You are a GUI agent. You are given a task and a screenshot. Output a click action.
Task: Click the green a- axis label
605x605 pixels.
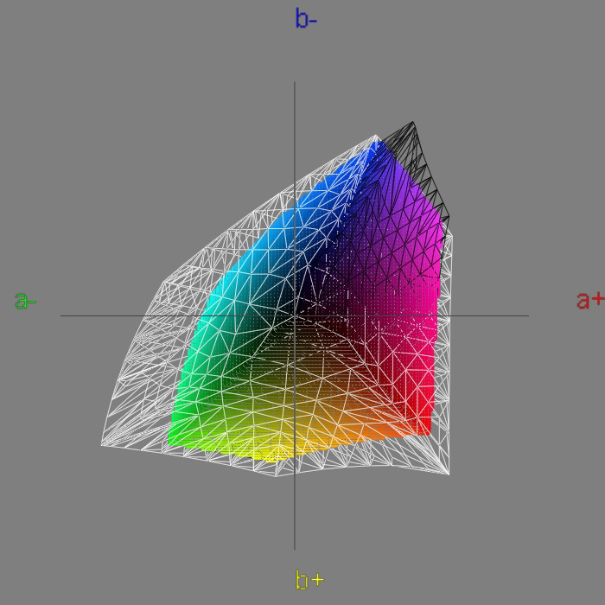click(25, 301)
